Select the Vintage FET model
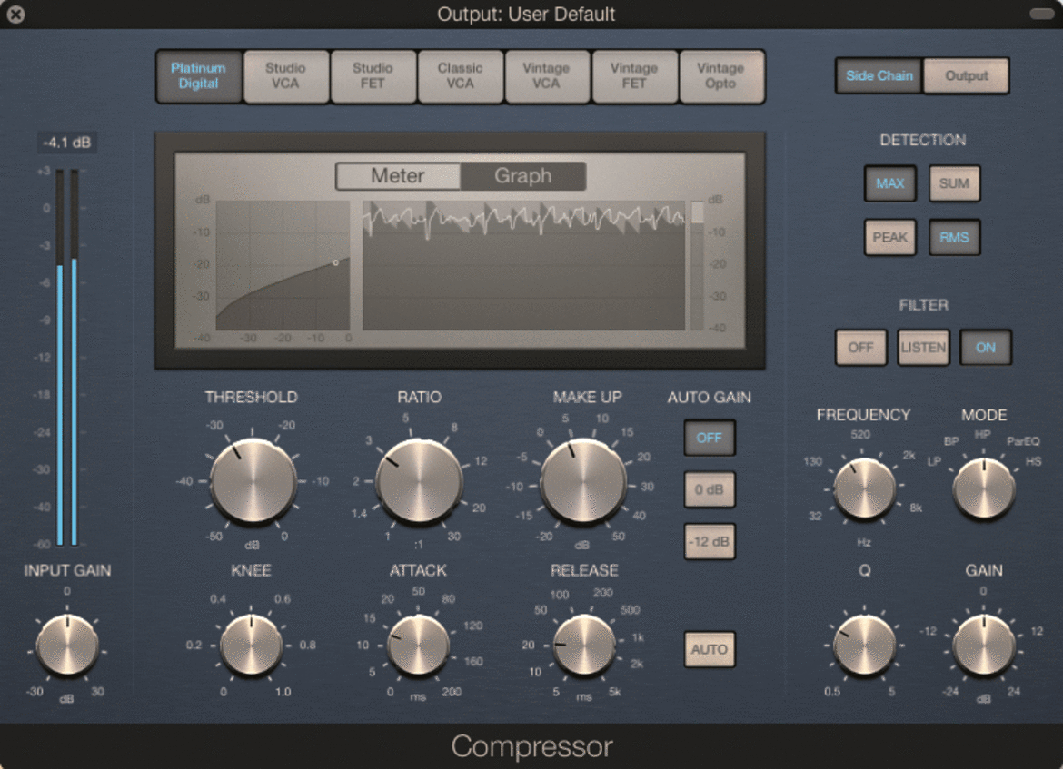1063x769 pixels. (x=634, y=76)
